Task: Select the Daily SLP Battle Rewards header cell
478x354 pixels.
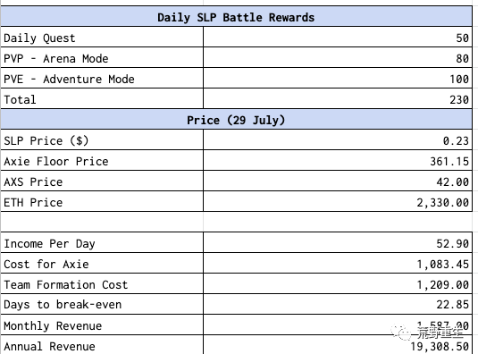Action: (236, 16)
